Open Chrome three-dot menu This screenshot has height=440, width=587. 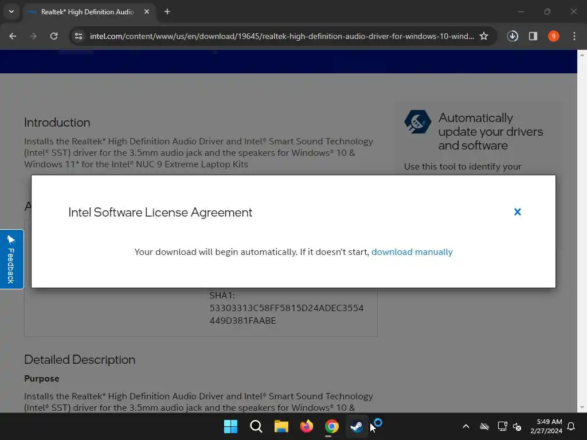[574, 36]
